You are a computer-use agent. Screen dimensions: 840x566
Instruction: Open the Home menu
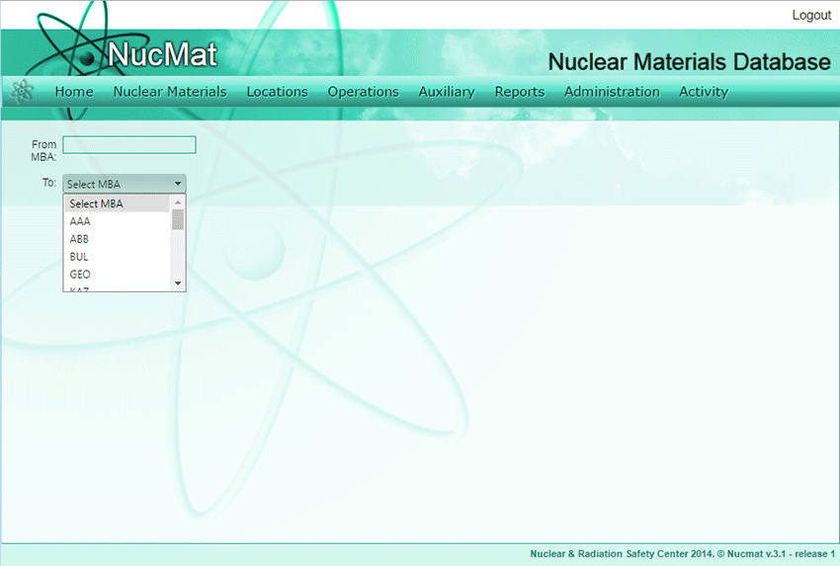[74, 92]
